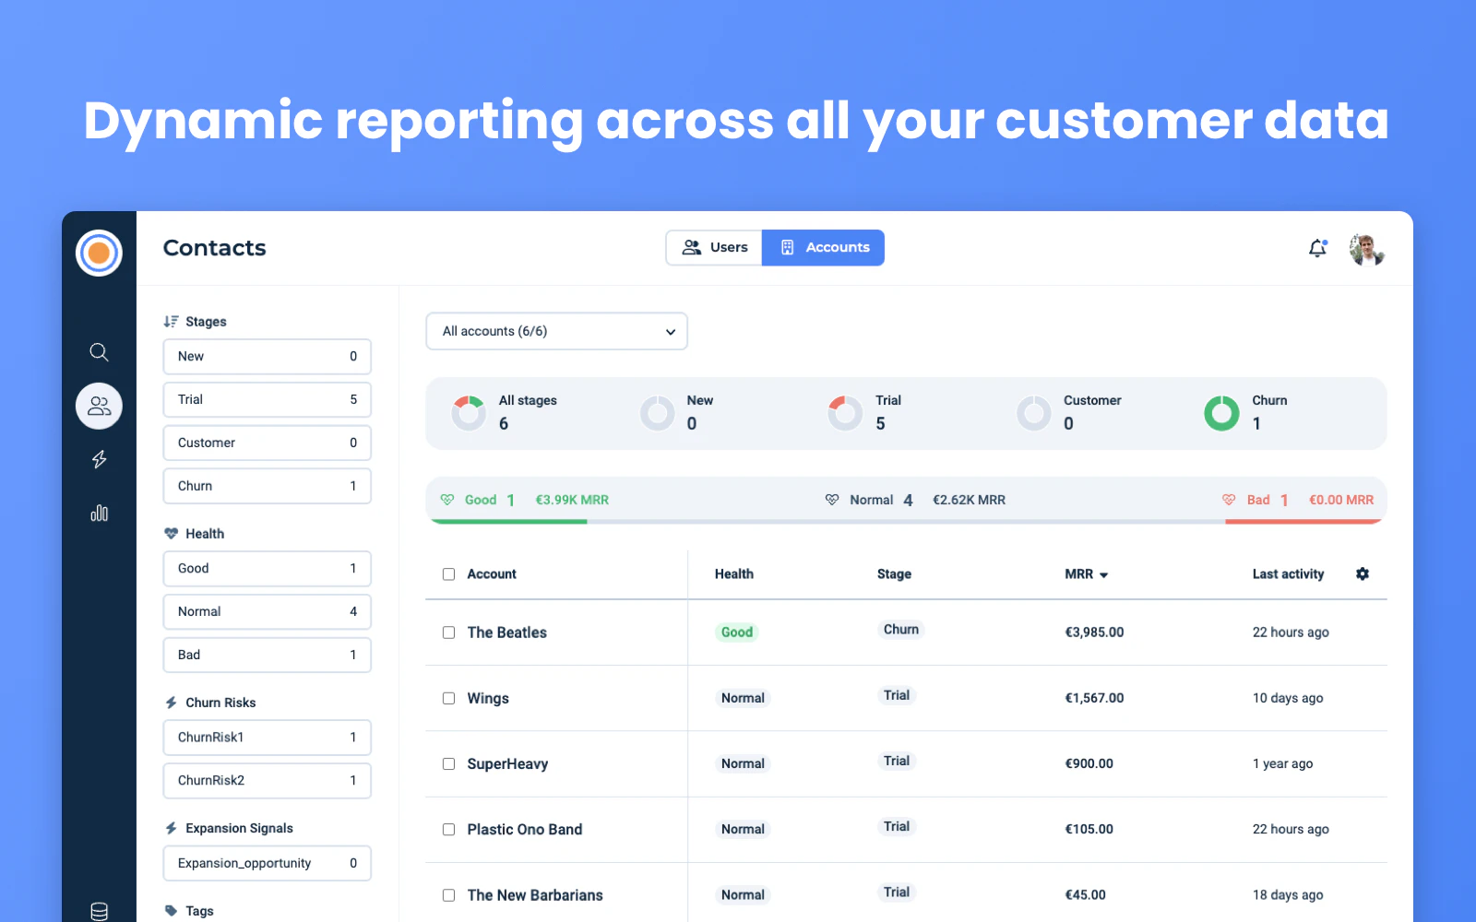1476x922 pixels.
Task: Open the table settings gear icon
Action: coord(1363,573)
